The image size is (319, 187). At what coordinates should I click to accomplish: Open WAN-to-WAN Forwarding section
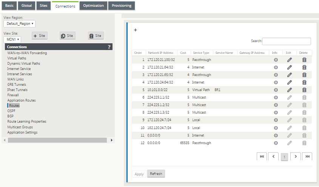click(27, 53)
